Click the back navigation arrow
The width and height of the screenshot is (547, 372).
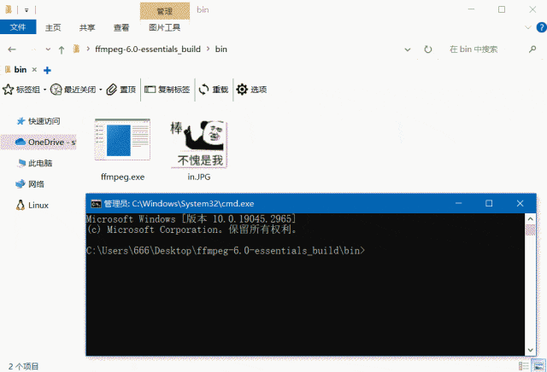point(11,49)
